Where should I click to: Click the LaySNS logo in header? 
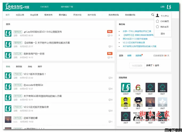[18, 6]
